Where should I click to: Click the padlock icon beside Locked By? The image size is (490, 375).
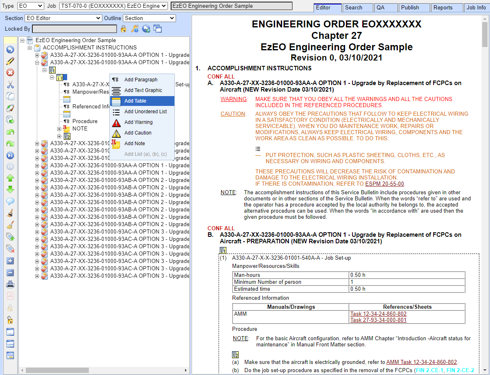coord(124,29)
